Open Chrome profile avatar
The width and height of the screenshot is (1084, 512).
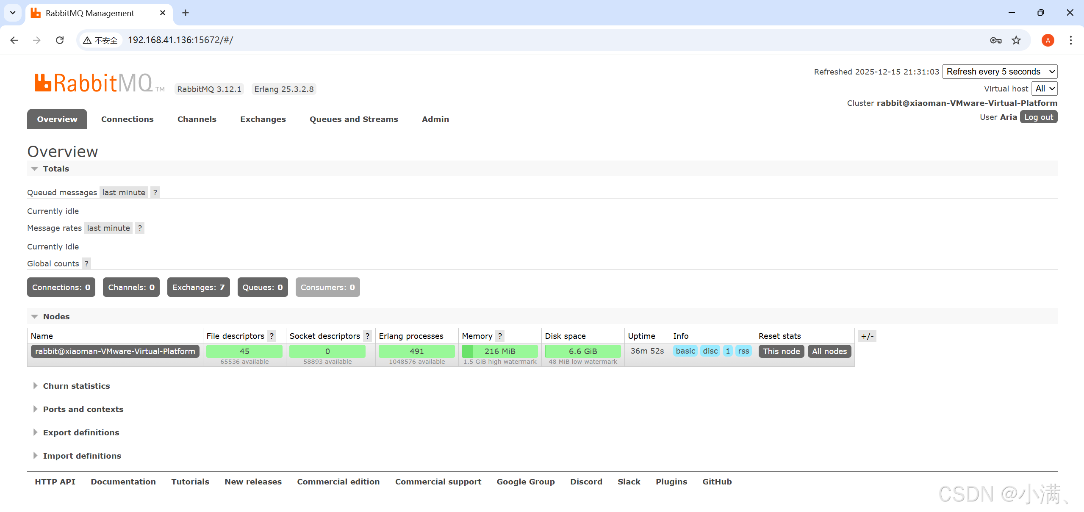point(1048,40)
